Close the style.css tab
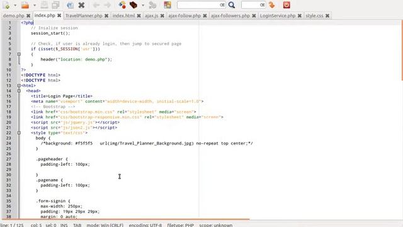This screenshot has width=403, height=227. pos(327,16)
